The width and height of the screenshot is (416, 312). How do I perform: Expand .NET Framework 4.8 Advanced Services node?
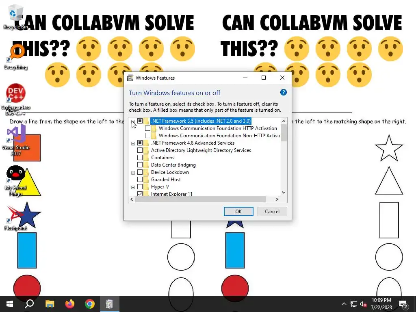pos(133,143)
